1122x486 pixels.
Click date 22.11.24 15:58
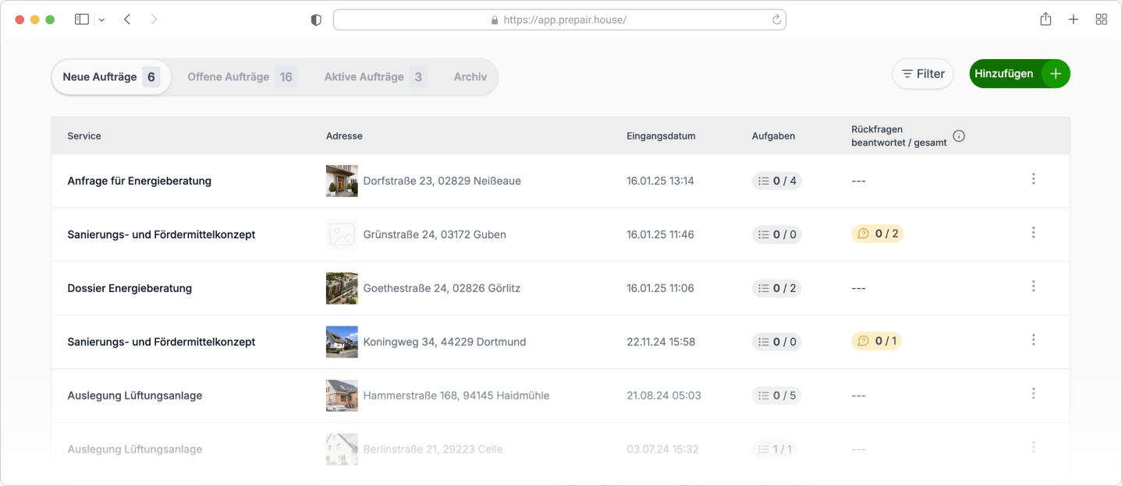click(x=661, y=342)
